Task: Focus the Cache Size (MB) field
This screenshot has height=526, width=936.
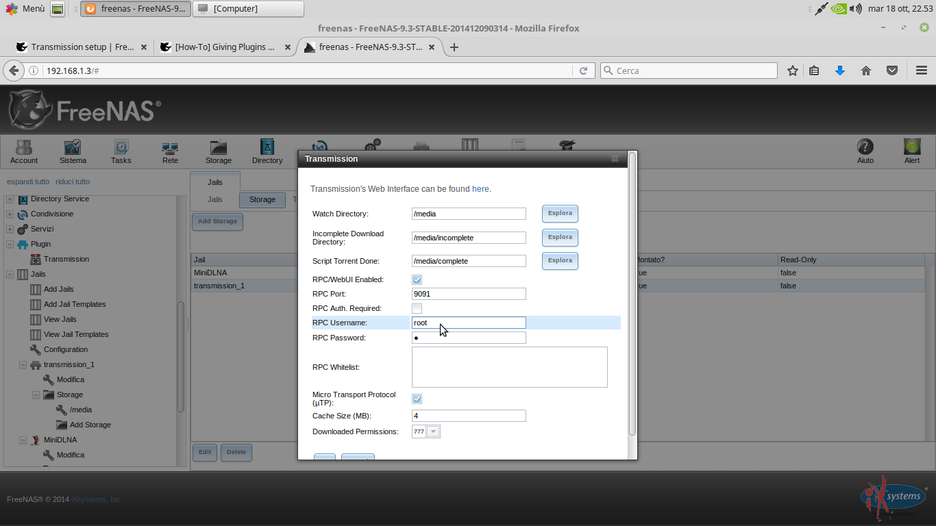Action: click(469, 416)
